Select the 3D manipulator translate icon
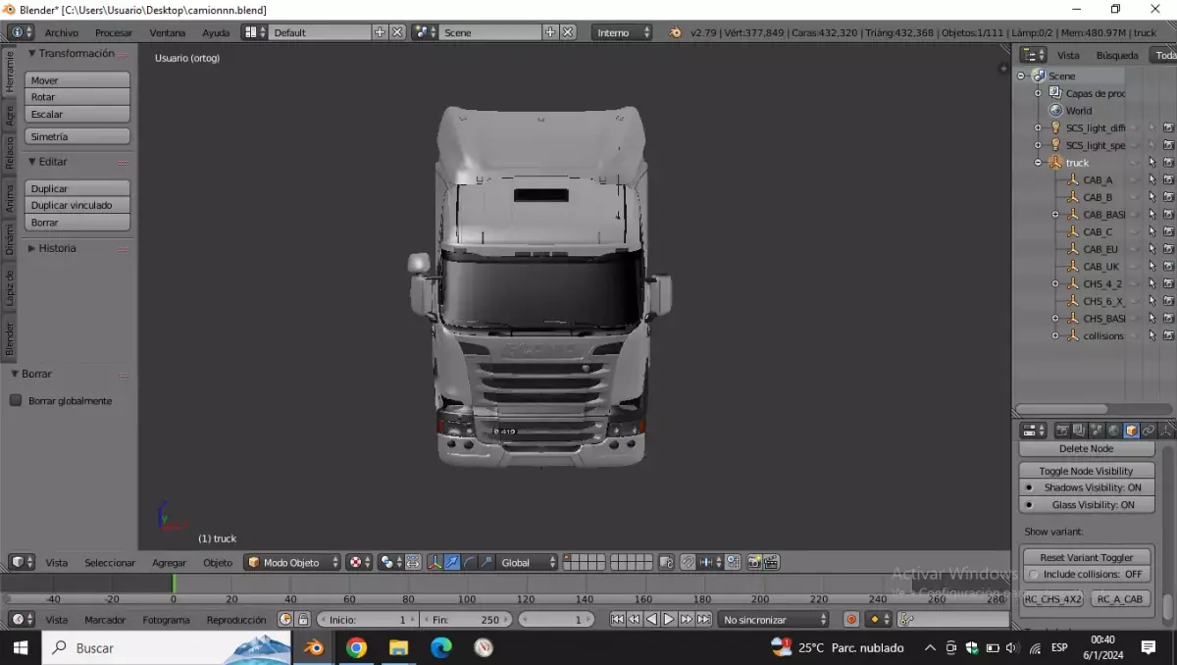The height and width of the screenshot is (665, 1177). click(x=453, y=562)
